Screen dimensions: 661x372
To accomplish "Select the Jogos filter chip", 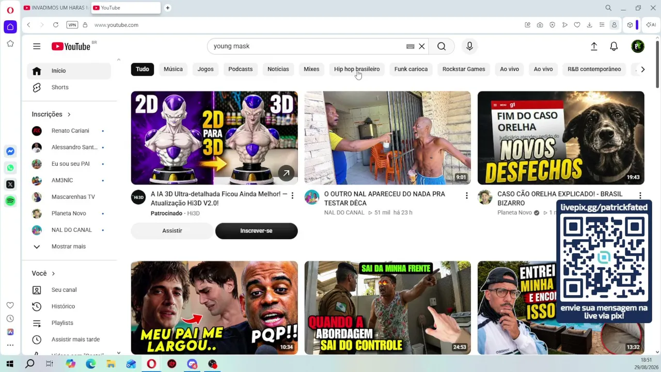I will 206,69.
